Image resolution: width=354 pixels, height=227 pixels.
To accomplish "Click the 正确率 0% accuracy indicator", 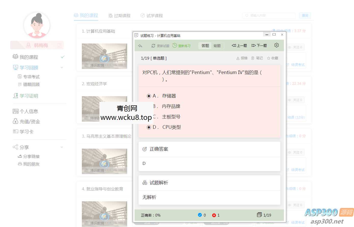I will click(x=150, y=215).
